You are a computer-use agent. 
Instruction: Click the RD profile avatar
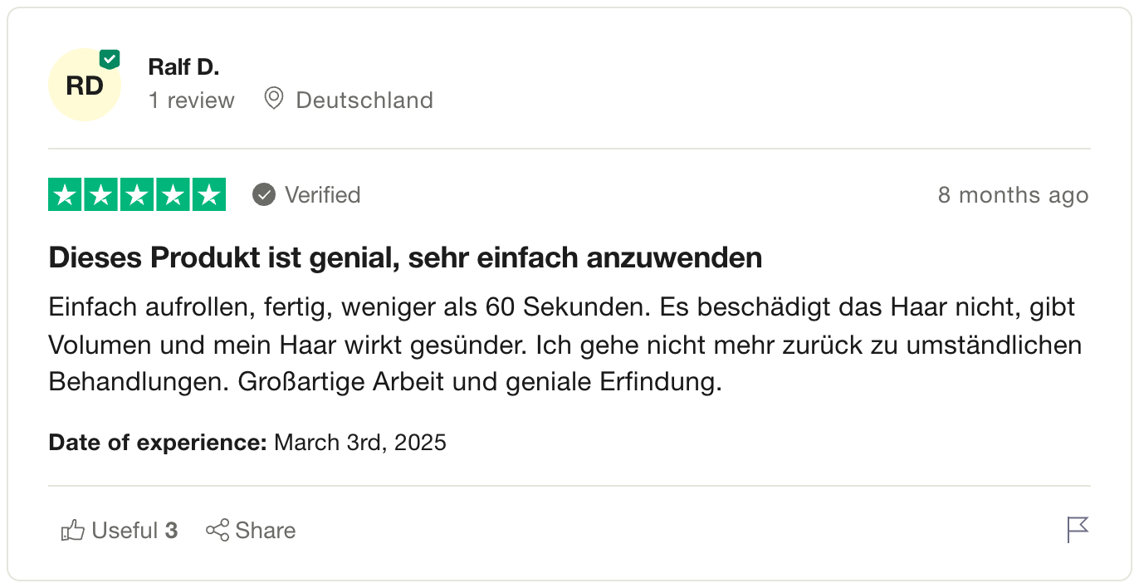coord(84,86)
